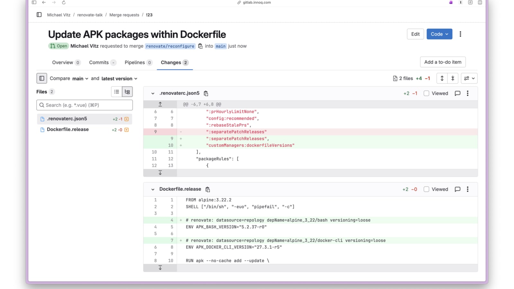This screenshot has width=514, height=289.
Task: Expand all files in the diff
Action: [442, 78]
